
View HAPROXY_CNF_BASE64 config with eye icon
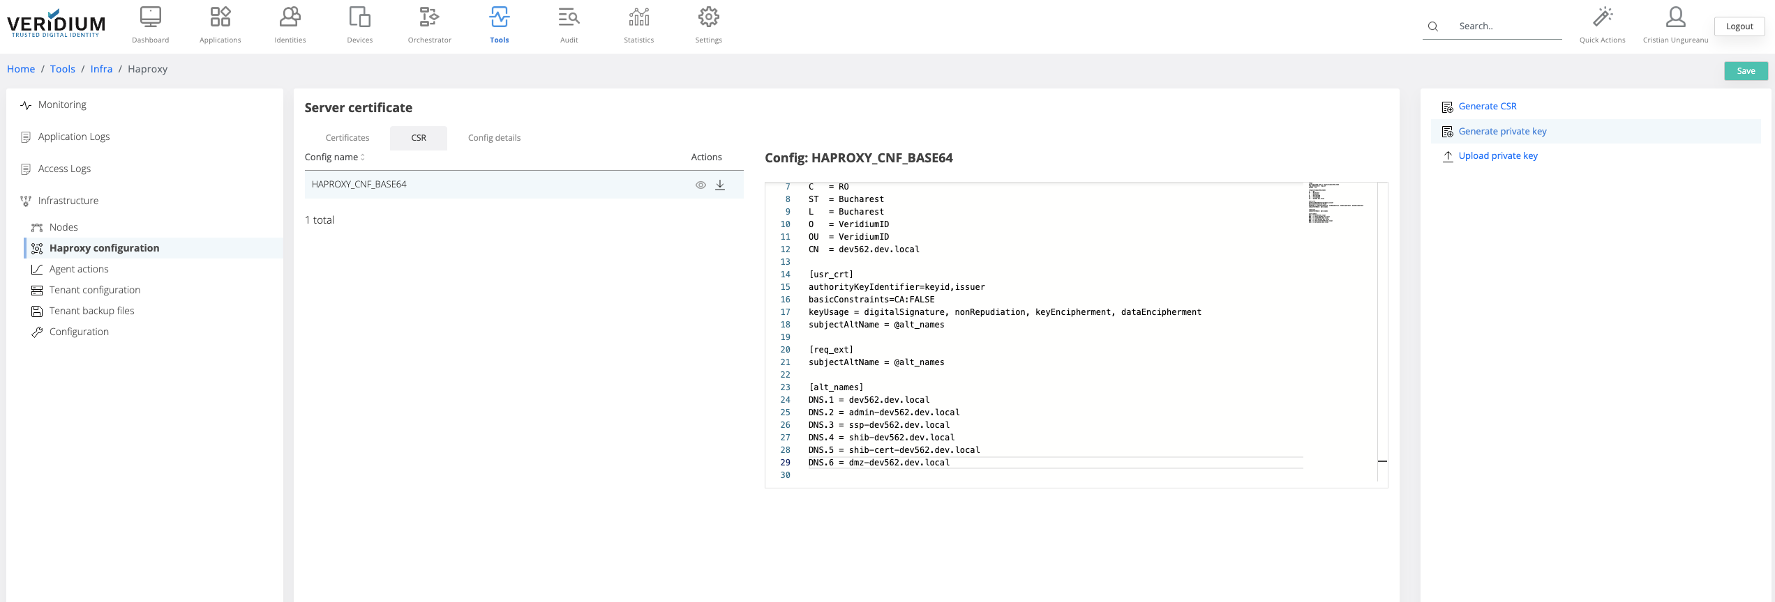point(701,185)
